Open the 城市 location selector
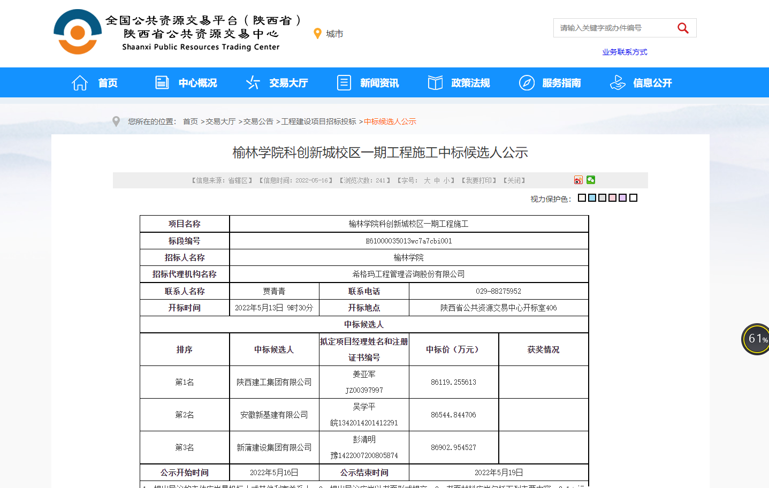This screenshot has height=488, width=769. 329,34
